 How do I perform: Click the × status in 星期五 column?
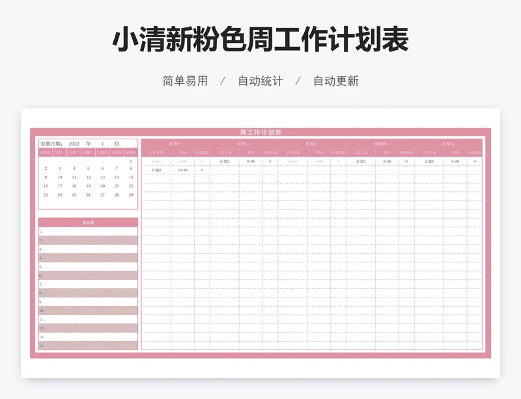click(x=475, y=161)
